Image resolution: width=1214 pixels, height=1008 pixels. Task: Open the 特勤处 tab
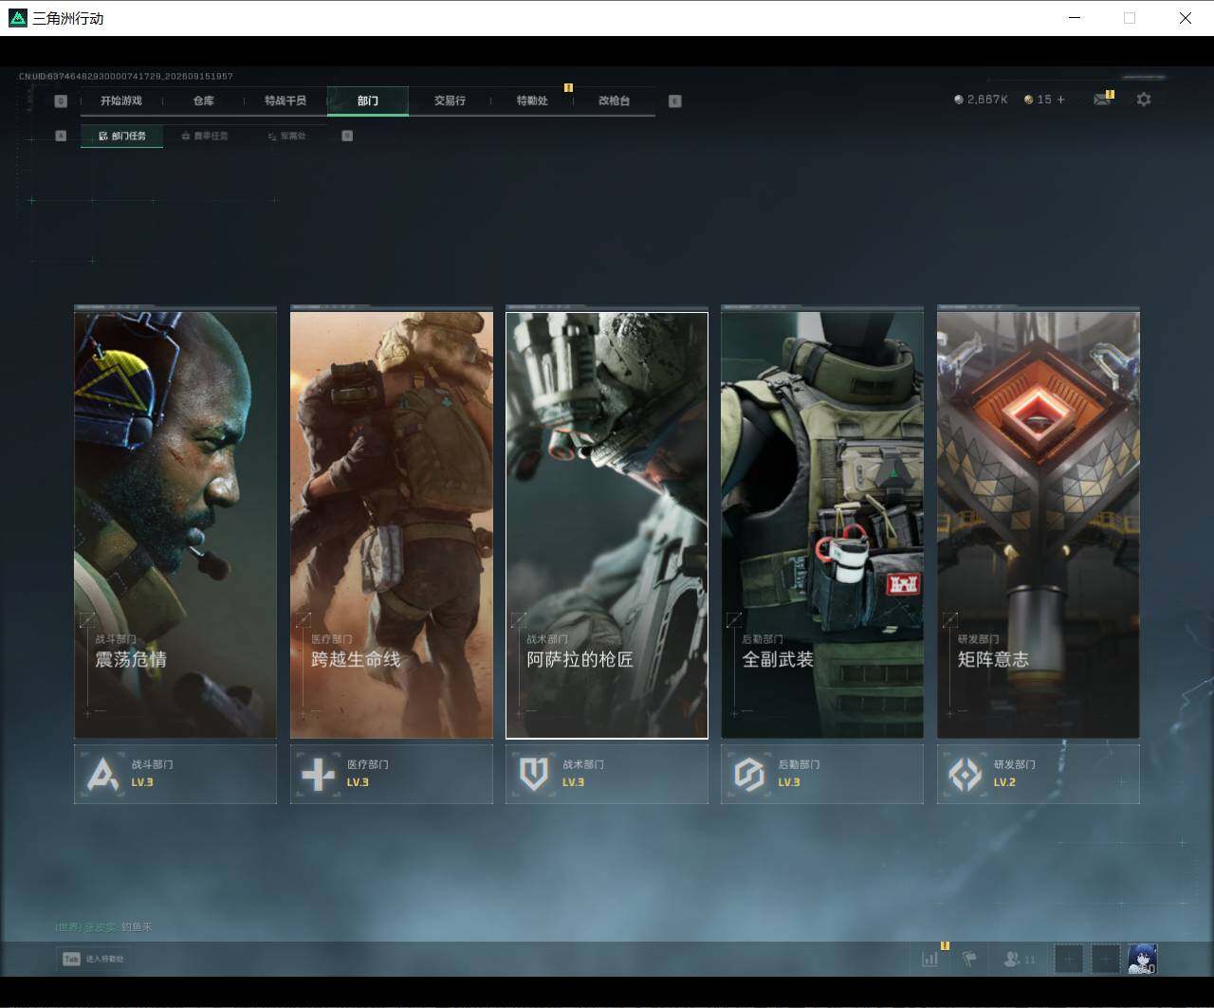pyautogui.click(x=532, y=101)
